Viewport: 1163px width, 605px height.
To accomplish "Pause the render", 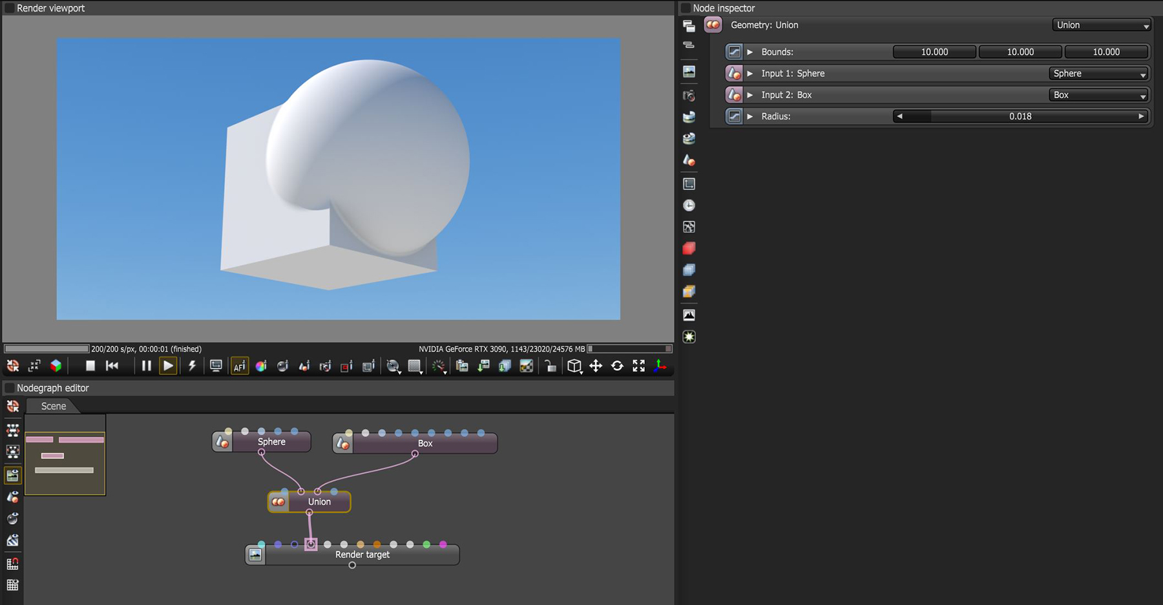I will pyautogui.click(x=147, y=366).
